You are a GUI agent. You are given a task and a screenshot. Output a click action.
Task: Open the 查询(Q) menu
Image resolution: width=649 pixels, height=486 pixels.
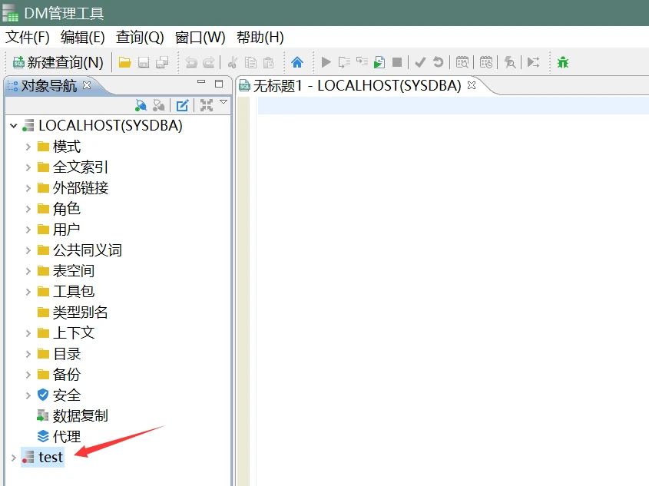coord(140,38)
